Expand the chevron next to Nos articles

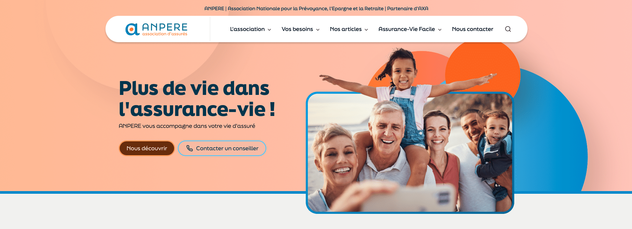click(x=366, y=30)
